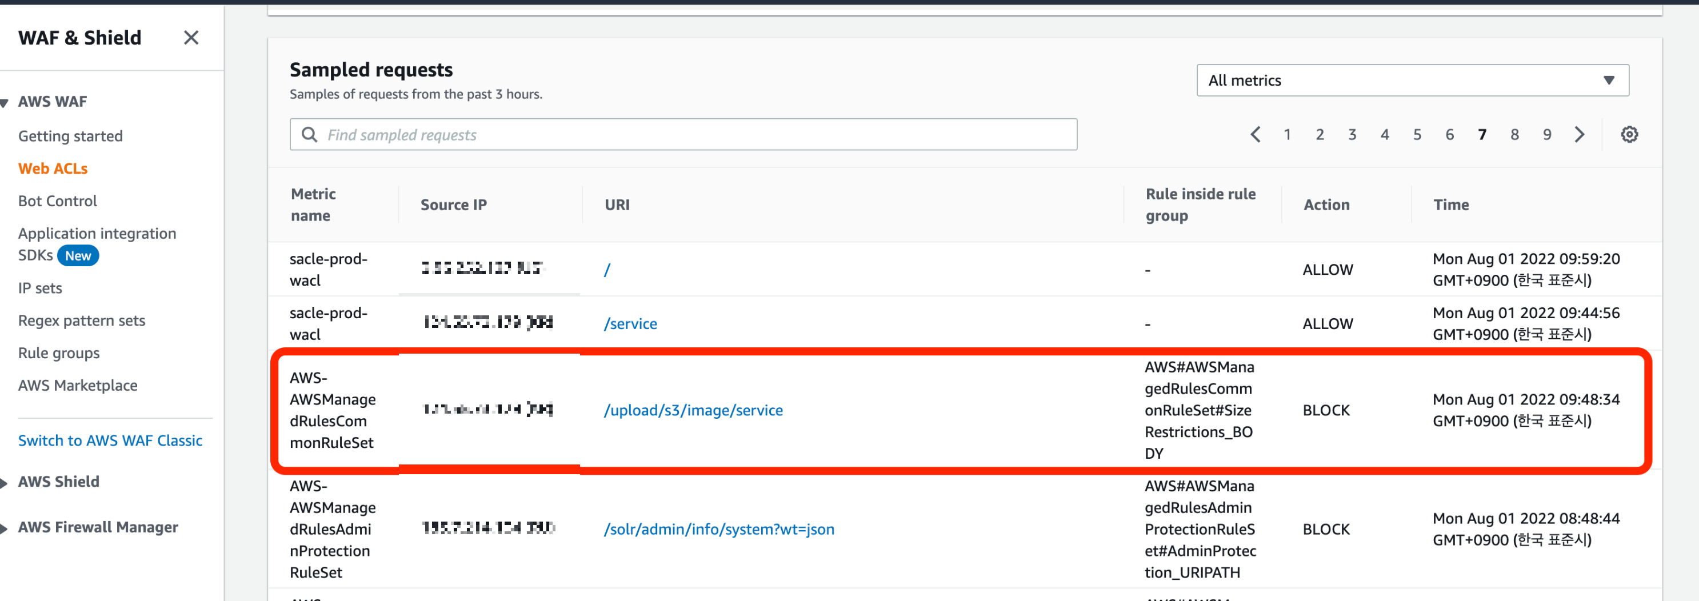Go to page 5
Viewport: 1699px width, 601px height.
(x=1417, y=134)
